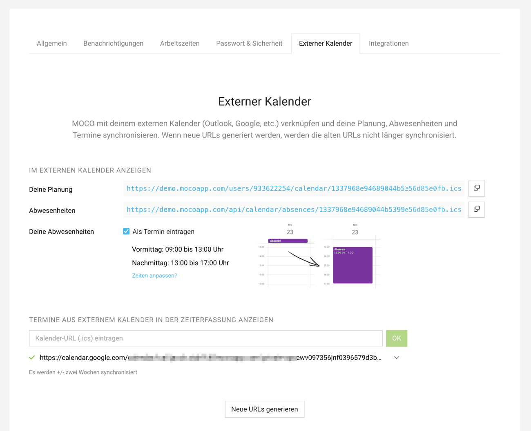The width and height of the screenshot is (531, 431).
Task: Click Vormittag: 09:00 bis 13:00 Uhr text
Action: coord(178,249)
